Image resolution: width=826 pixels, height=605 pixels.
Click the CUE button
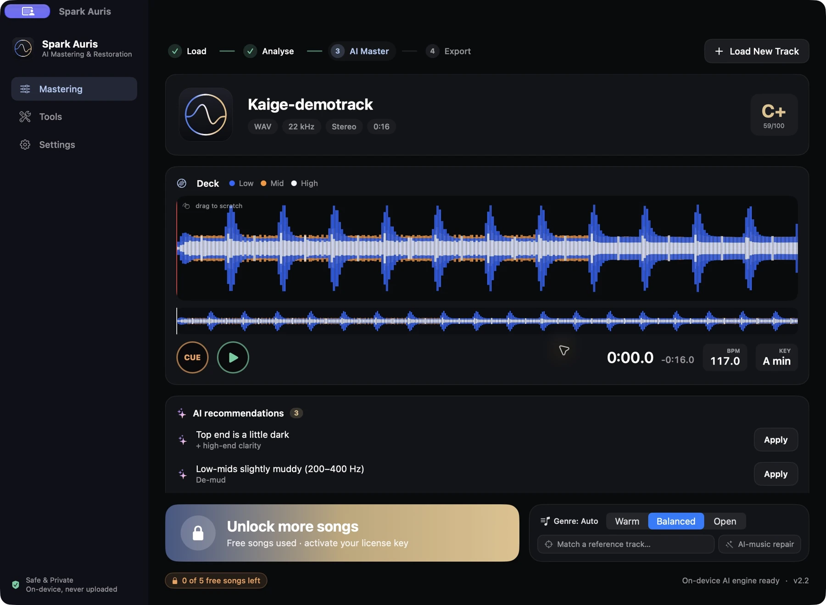[192, 357]
